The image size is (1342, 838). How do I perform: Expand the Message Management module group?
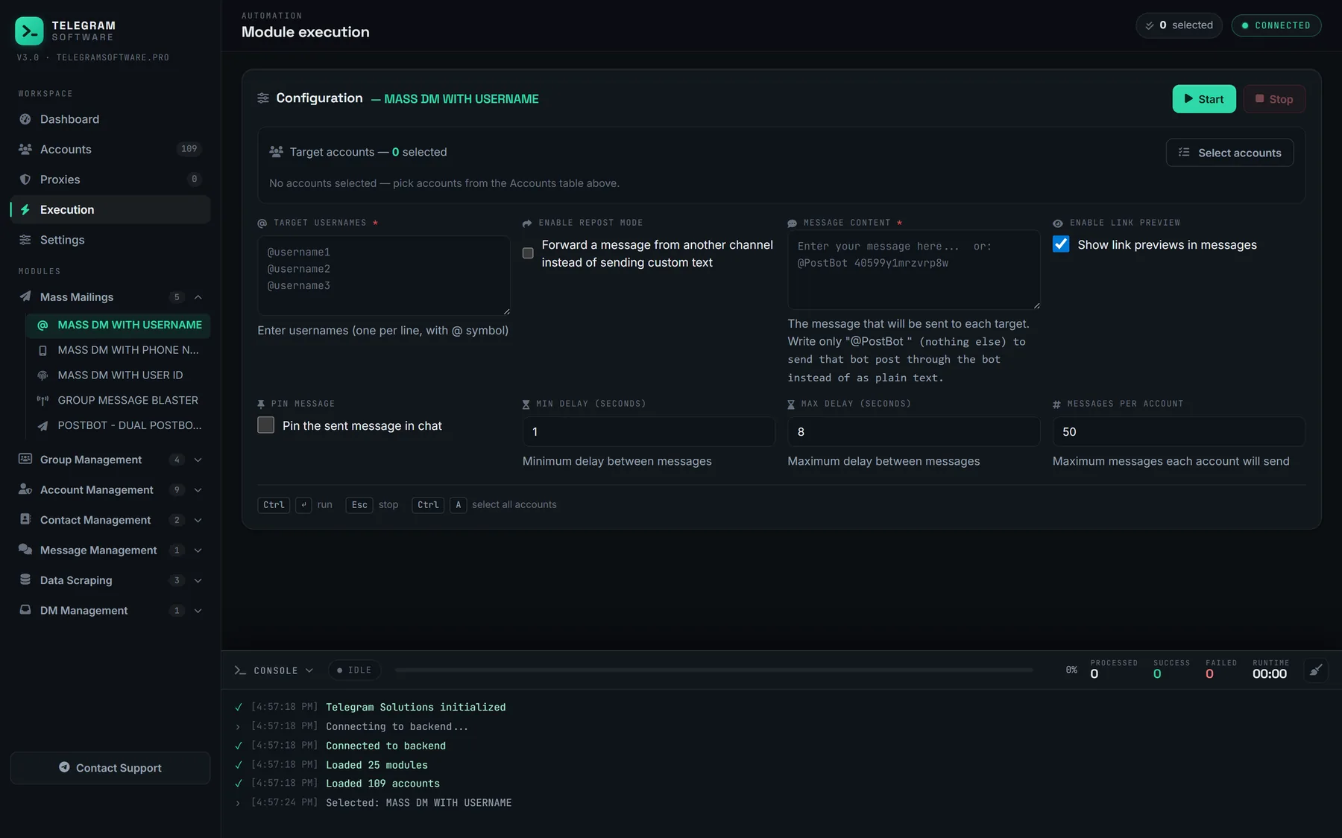(198, 550)
